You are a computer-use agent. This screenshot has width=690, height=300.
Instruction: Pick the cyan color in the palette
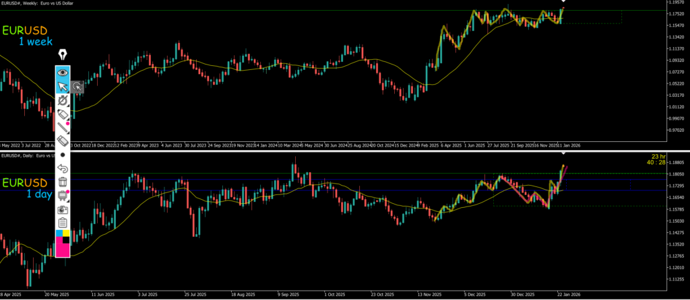(x=59, y=233)
